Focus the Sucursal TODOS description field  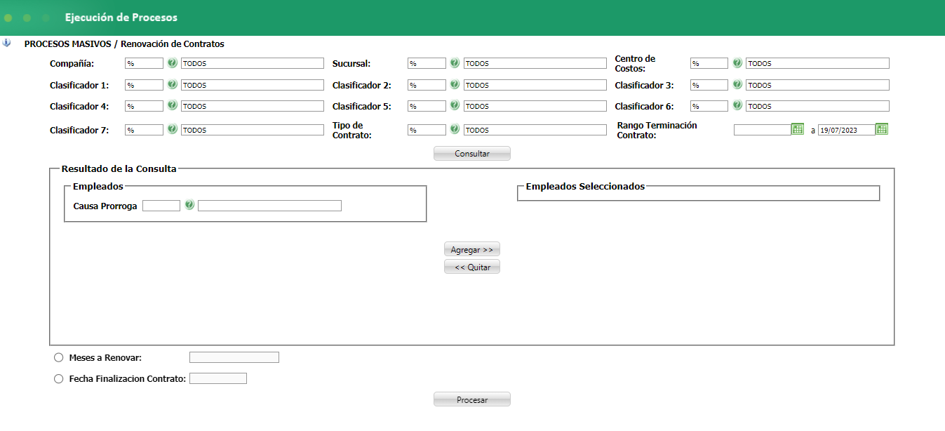click(x=535, y=63)
